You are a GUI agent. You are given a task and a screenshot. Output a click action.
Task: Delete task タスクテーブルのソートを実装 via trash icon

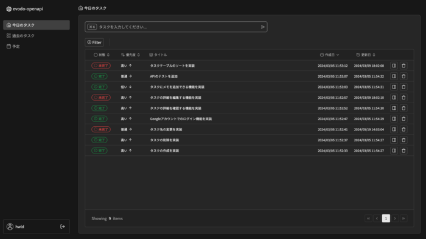(403, 66)
